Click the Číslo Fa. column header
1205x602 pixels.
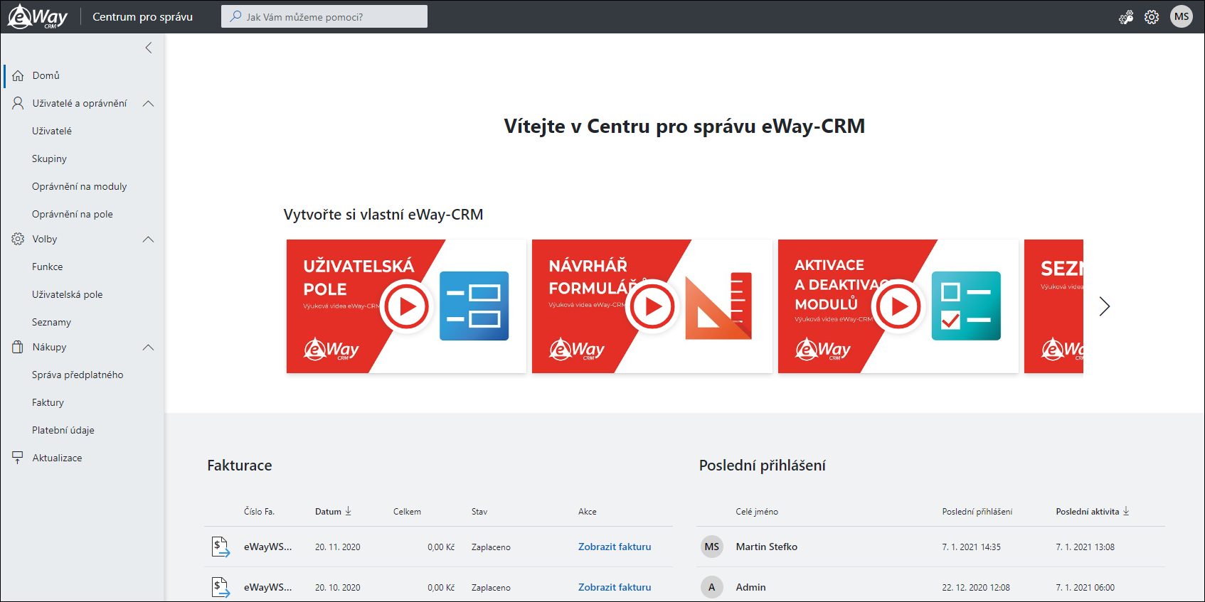260,512
